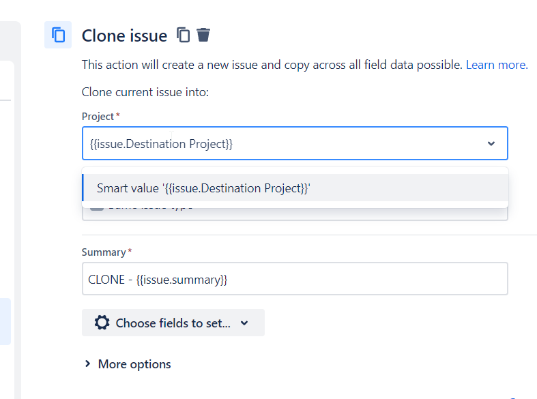Click the blue Clone issue action icon
Screen dimensions: 537x399
(x=58, y=35)
